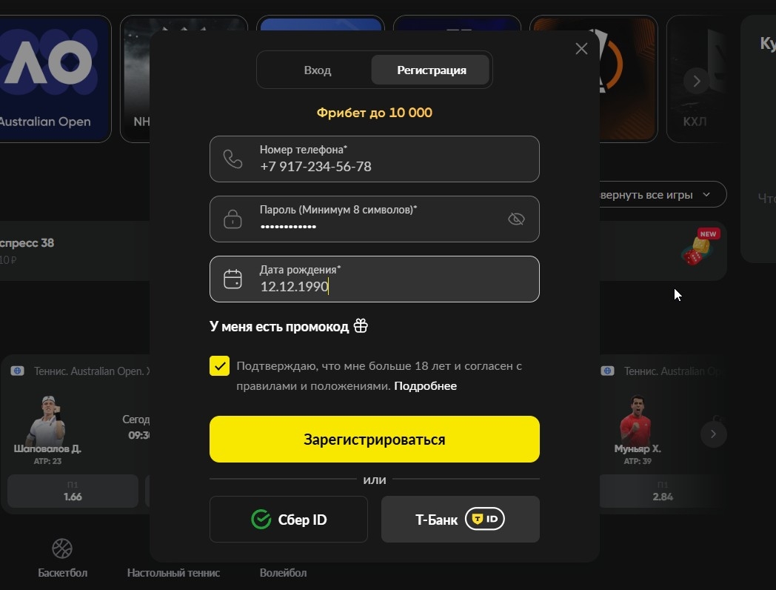
Task: Click the Номер телефона input field
Action: click(375, 159)
